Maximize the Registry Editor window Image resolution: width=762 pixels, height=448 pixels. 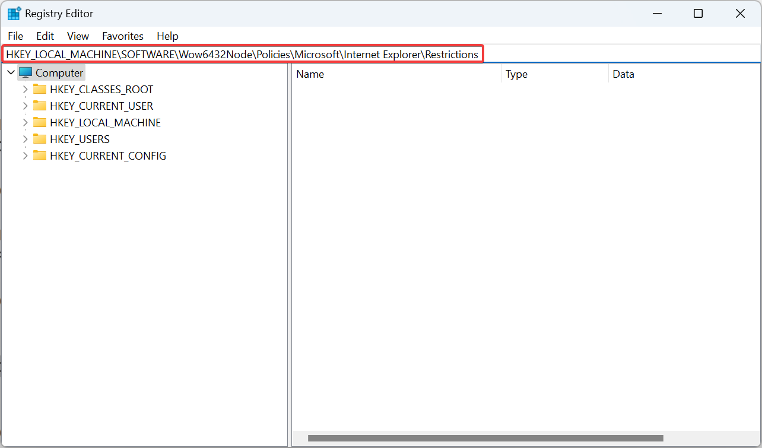click(x=698, y=14)
